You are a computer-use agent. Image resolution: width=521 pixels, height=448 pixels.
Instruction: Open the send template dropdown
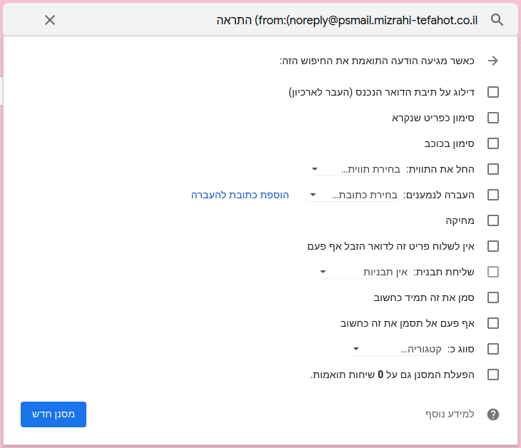tap(362, 272)
